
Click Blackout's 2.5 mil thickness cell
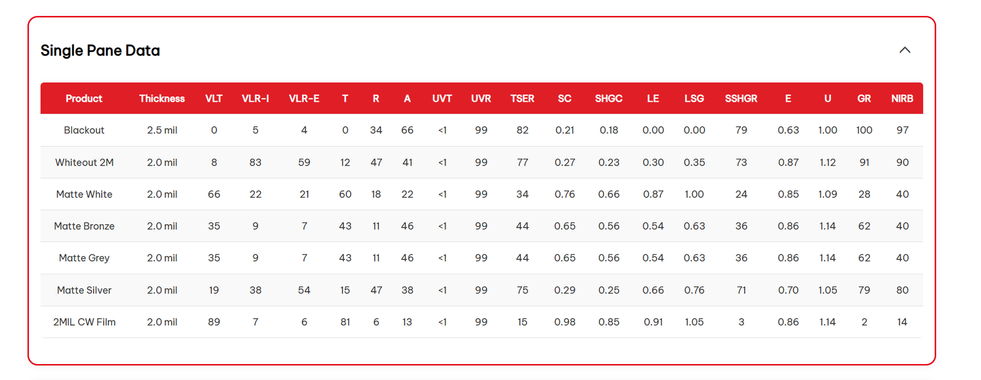162,131
